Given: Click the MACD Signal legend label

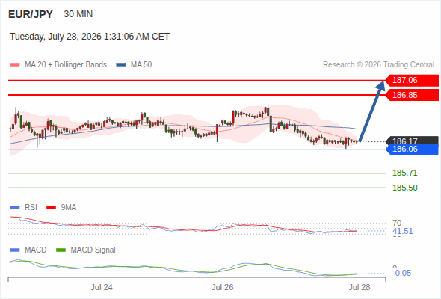Looking at the screenshot, I should click(93, 250).
